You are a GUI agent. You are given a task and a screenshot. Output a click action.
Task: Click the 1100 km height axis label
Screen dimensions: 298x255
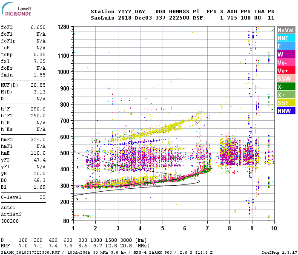tap(63, 56)
